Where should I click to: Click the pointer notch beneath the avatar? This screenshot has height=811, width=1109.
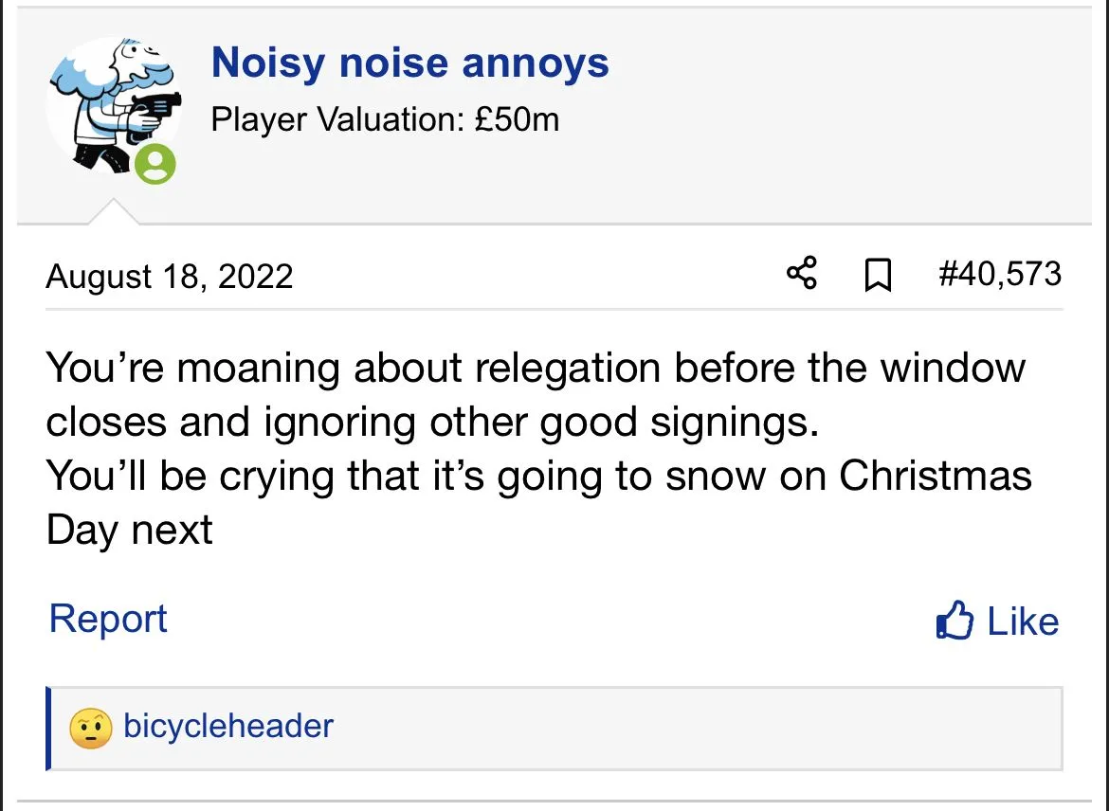point(113,213)
